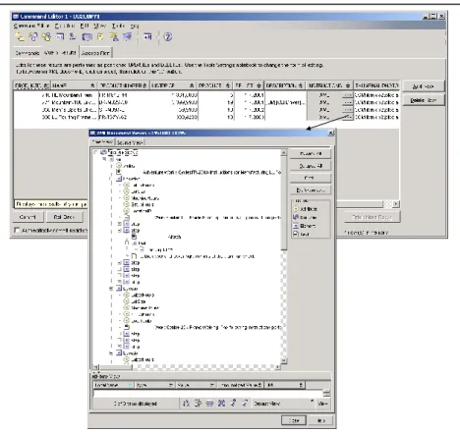
Task: Open the Help menu in Command Editor
Action: (x=135, y=26)
